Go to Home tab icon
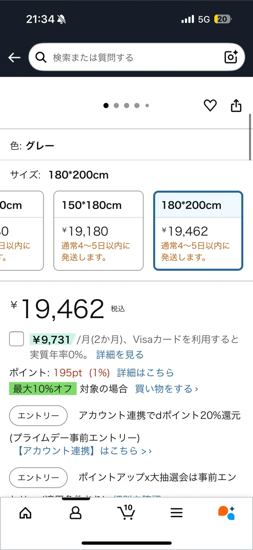Viewport: 253px width, 550px height. pyautogui.click(x=26, y=513)
